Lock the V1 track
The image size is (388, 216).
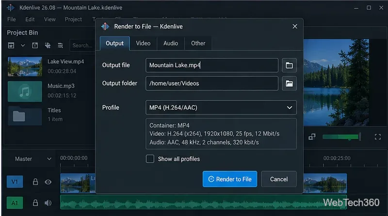35,182
